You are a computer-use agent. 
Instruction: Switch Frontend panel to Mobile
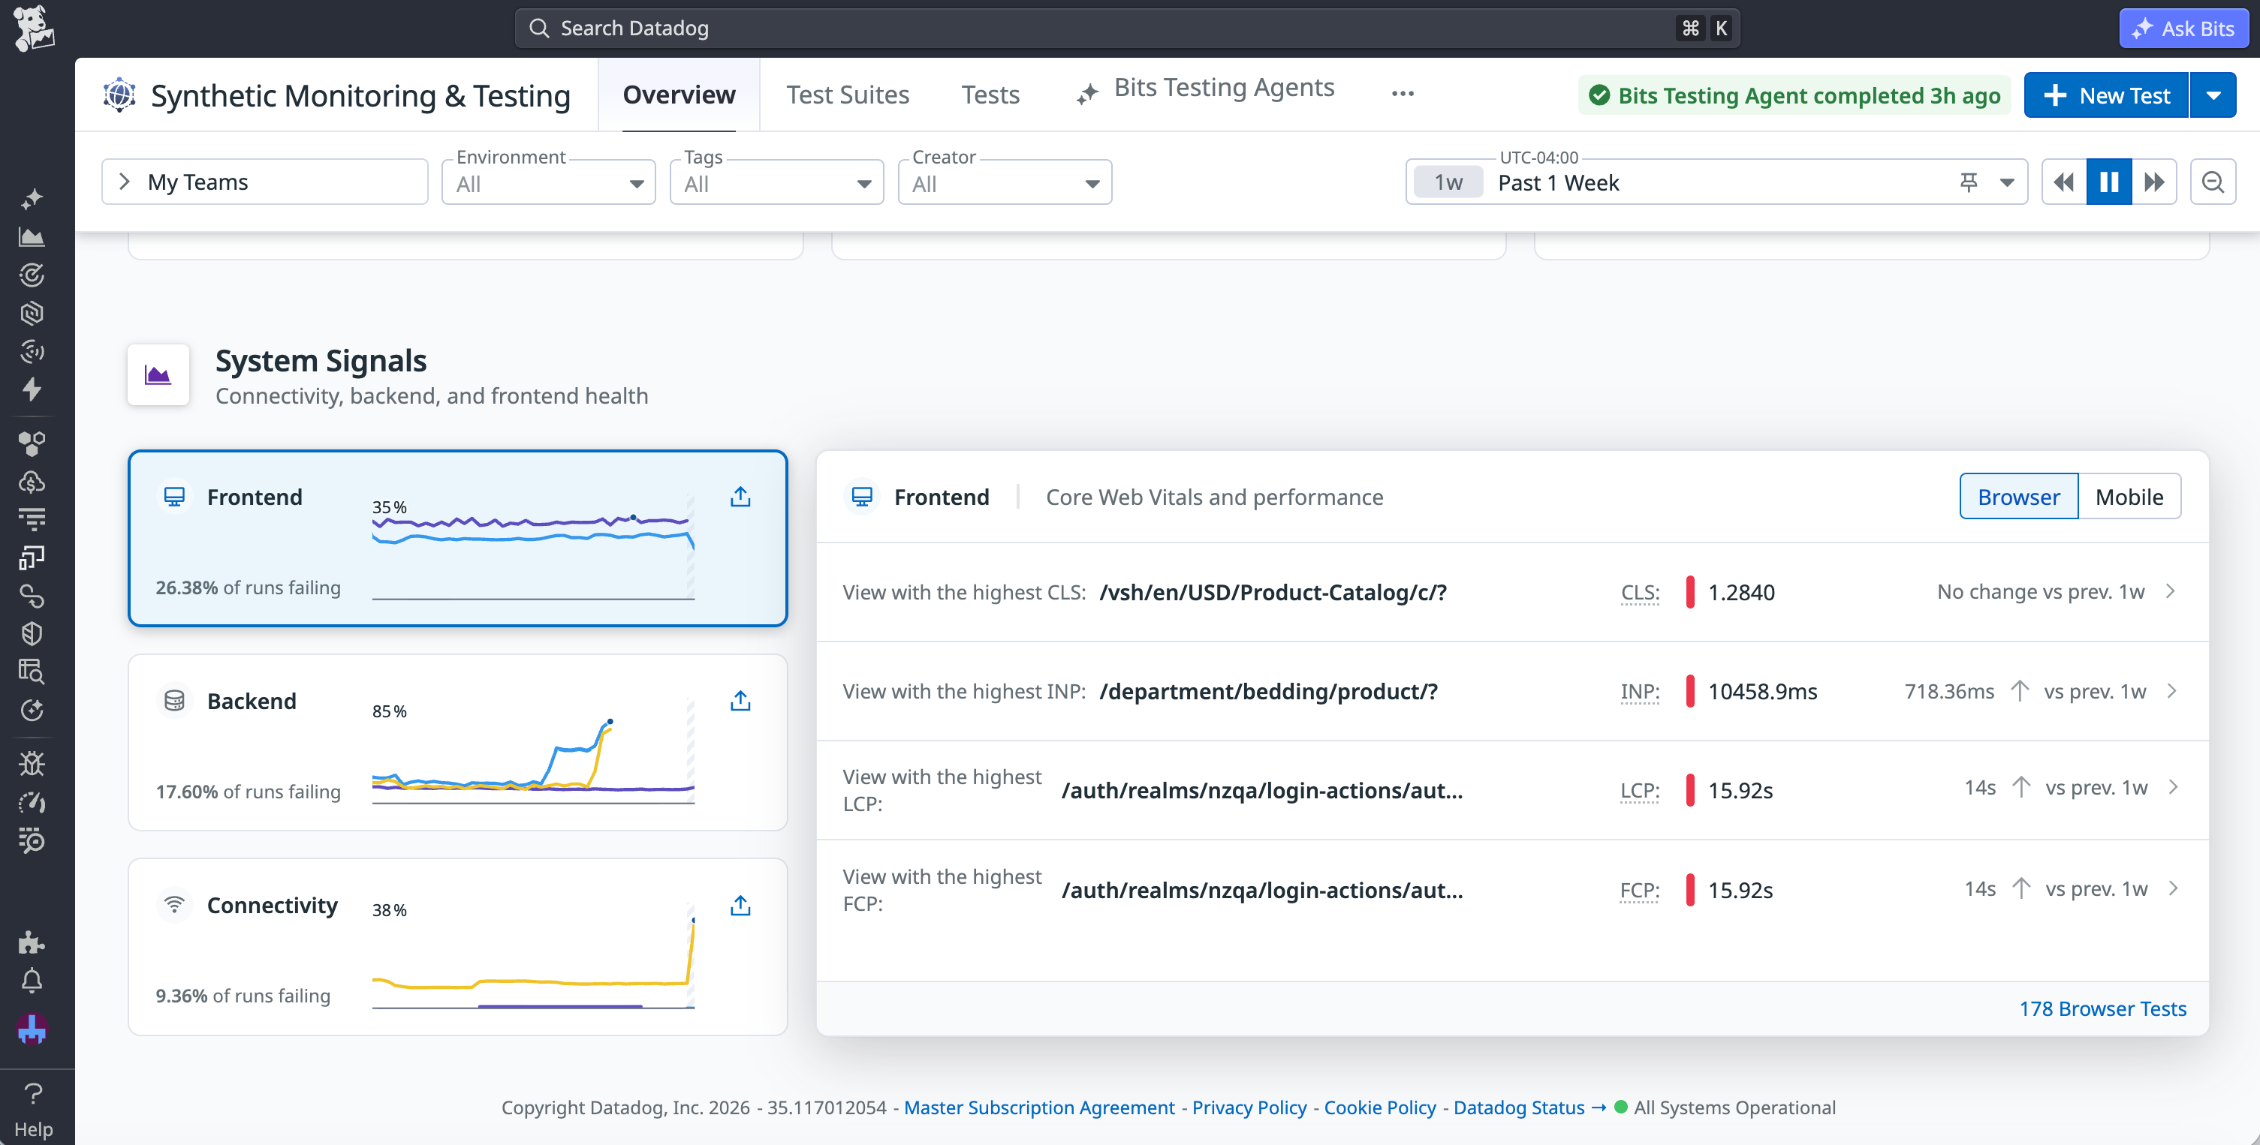2129,497
